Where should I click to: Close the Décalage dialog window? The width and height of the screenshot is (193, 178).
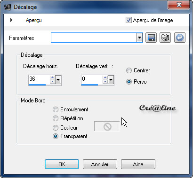(x=179, y=5)
